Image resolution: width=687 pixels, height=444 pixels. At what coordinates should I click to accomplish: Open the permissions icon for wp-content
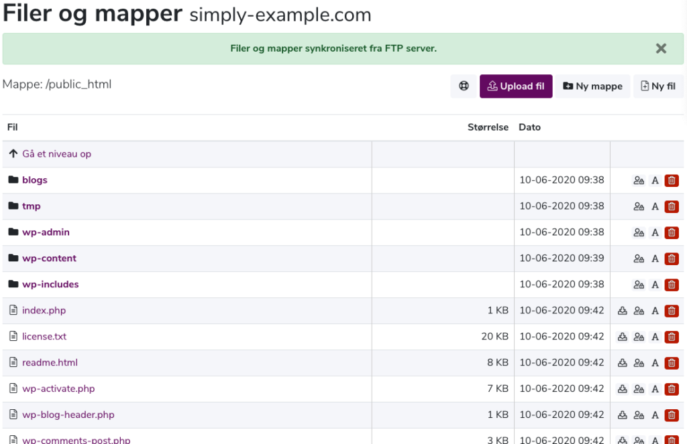(x=639, y=259)
